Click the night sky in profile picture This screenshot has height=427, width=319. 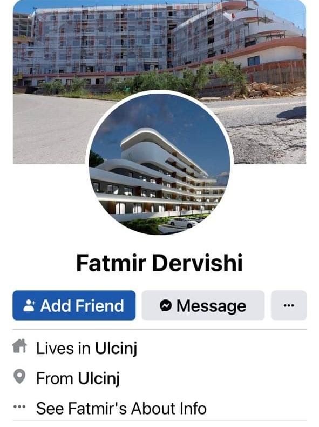click(163, 115)
